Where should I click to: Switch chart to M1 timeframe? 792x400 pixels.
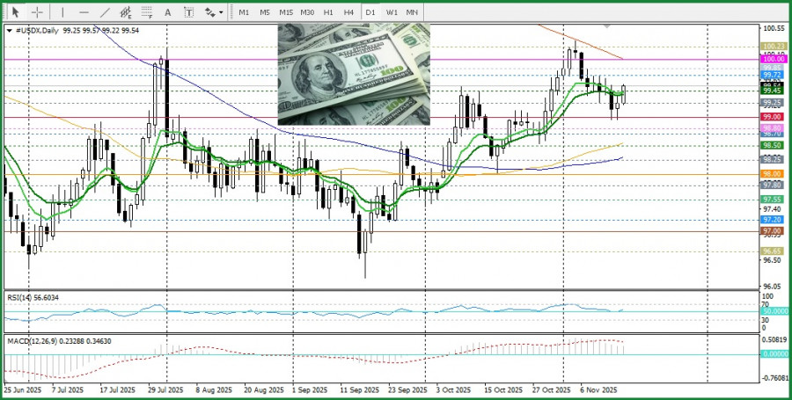pos(244,12)
